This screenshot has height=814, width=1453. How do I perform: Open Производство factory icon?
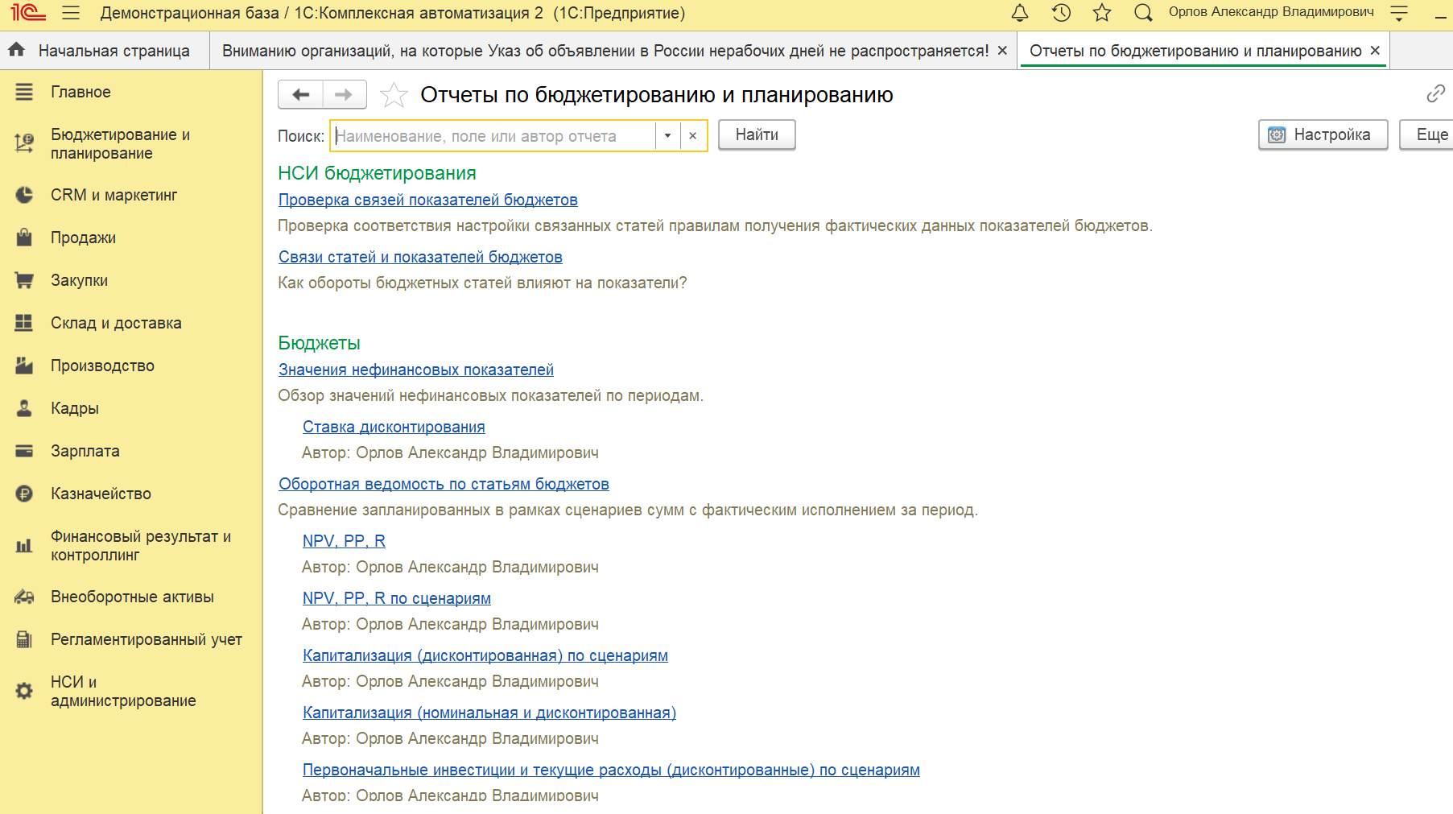coord(24,366)
